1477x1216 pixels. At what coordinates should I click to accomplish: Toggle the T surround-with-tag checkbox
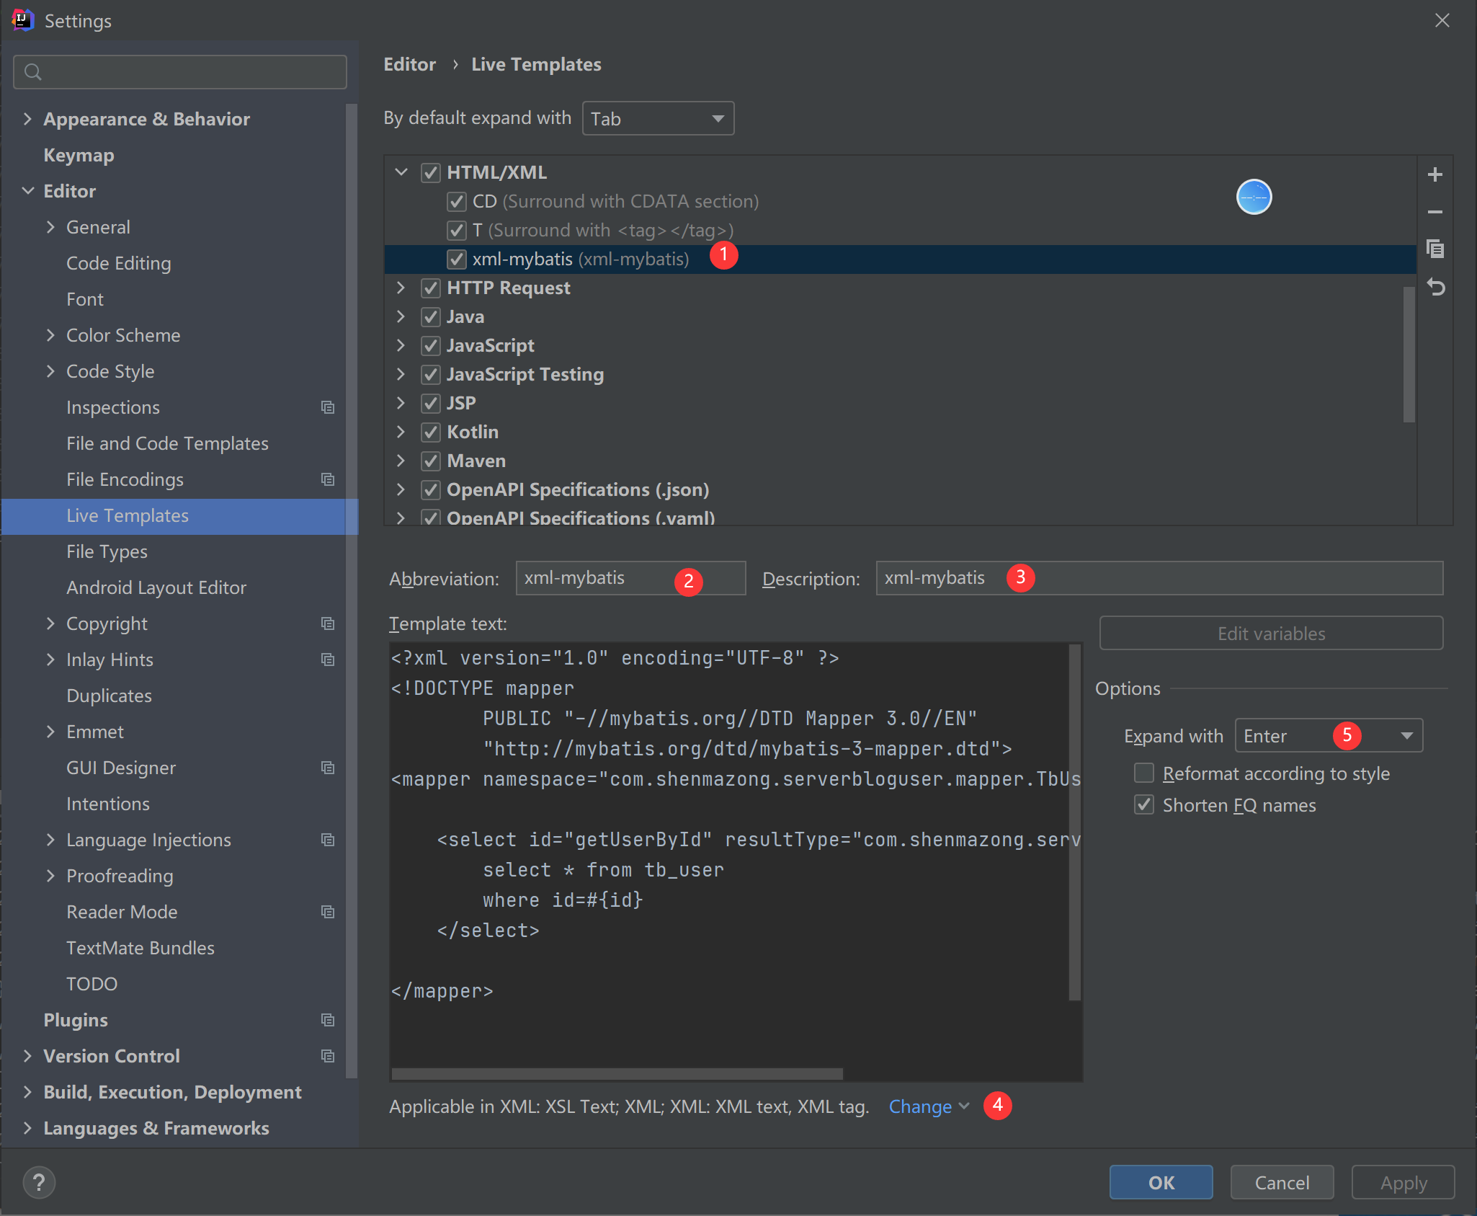pyautogui.click(x=456, y=230)
